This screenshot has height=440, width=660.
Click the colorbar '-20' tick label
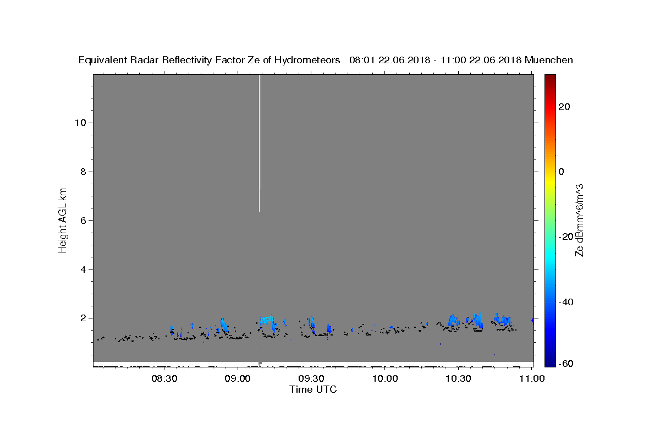[x=565, y=237]
